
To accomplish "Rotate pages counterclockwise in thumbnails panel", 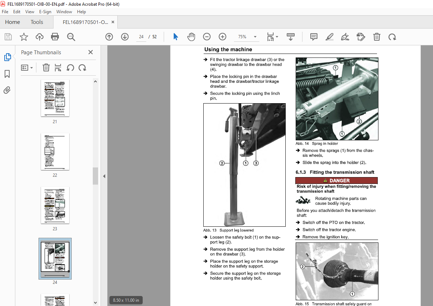I will 70,67.
